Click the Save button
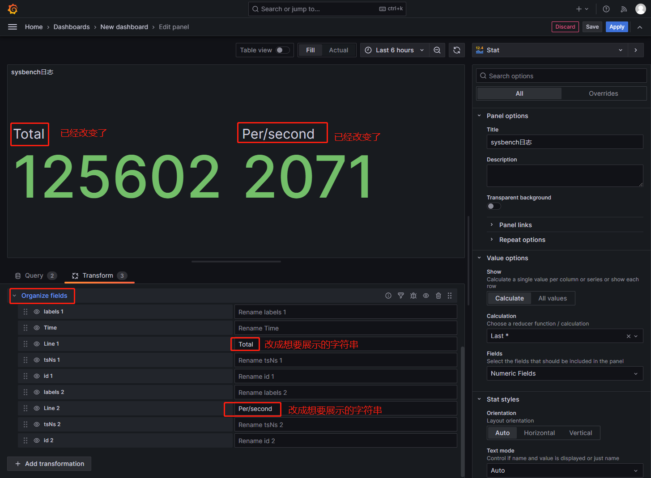This screenshot has height=478, width=651. coord(592,27)
